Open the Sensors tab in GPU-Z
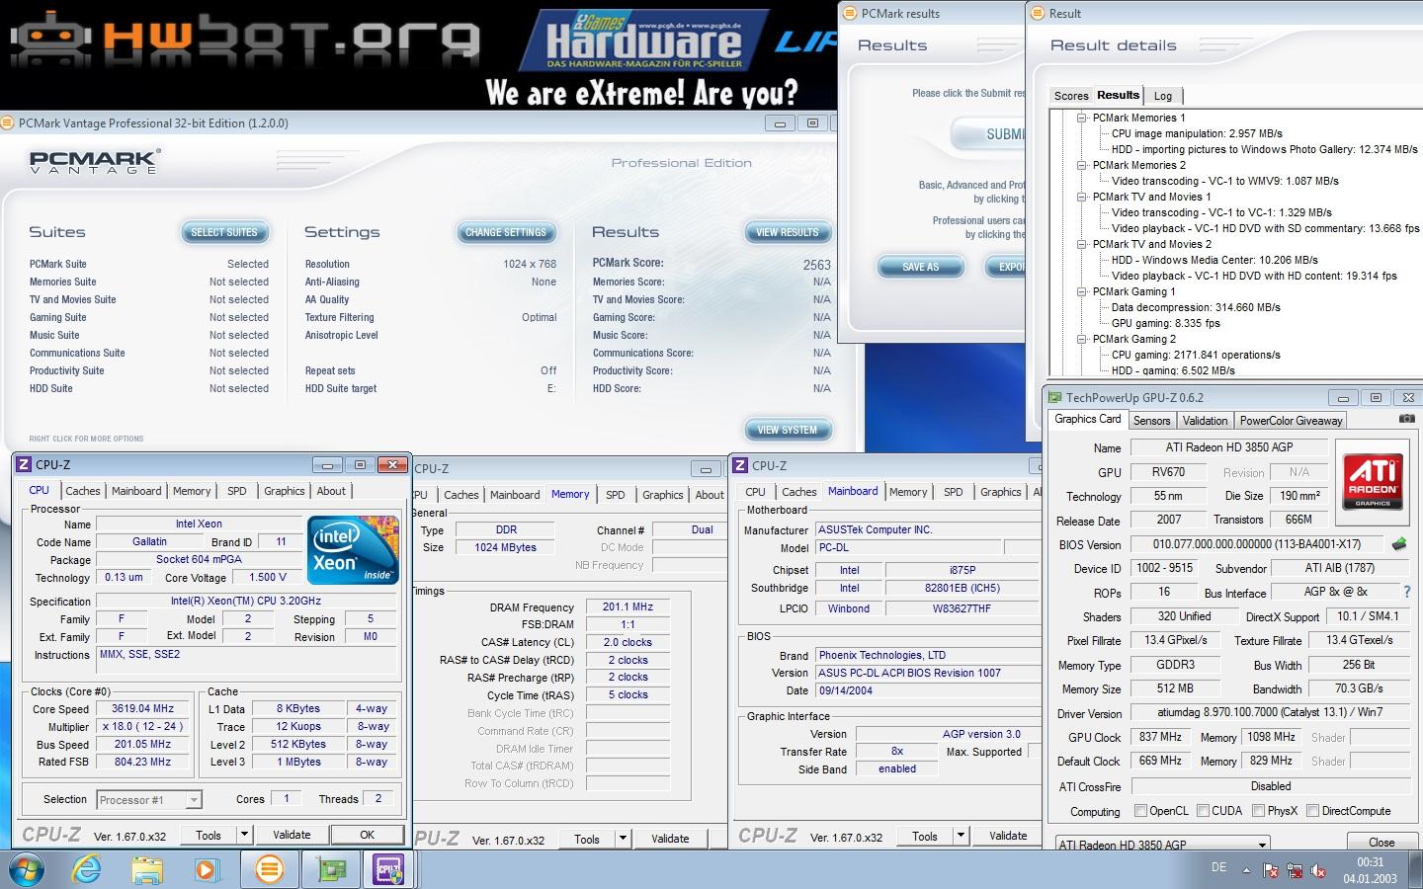The width and height of the screenshot is (1423, 889). tap(1151, 420)
